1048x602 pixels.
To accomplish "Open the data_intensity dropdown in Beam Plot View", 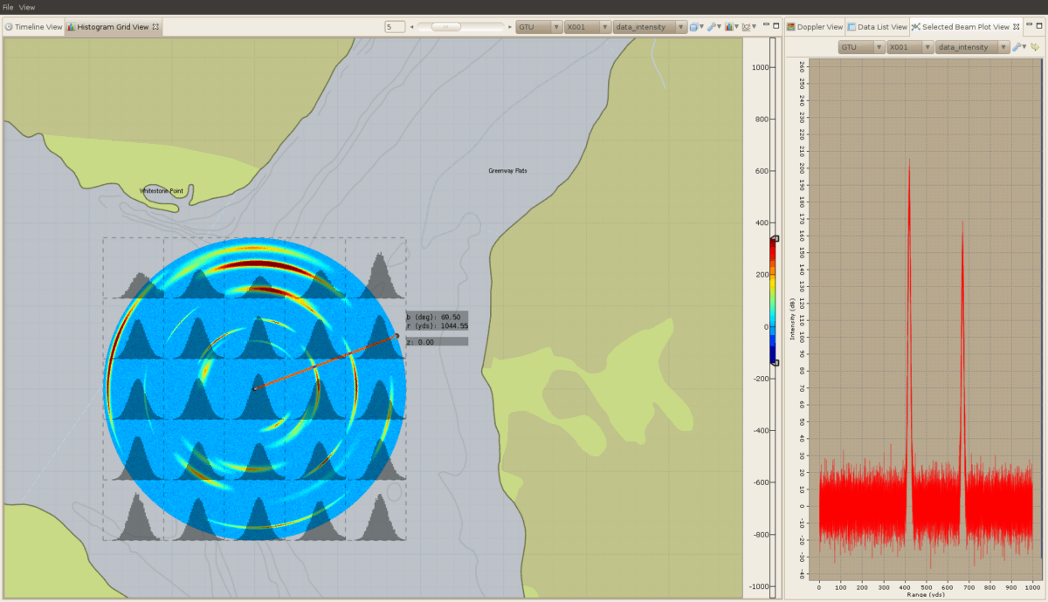I will [x=972, y=47].
